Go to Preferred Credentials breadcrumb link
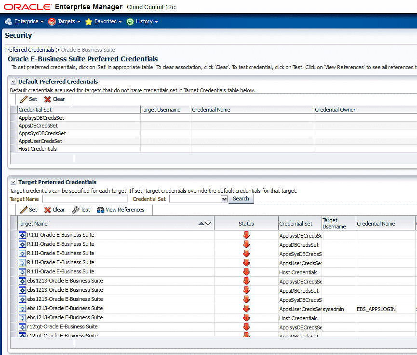Image resolution: width=417 pixels, height=355 pixels. pos(29,50)
